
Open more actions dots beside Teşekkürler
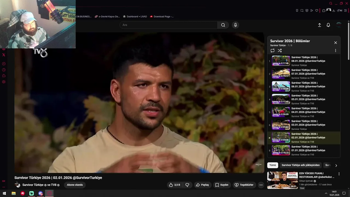[261, 185]
